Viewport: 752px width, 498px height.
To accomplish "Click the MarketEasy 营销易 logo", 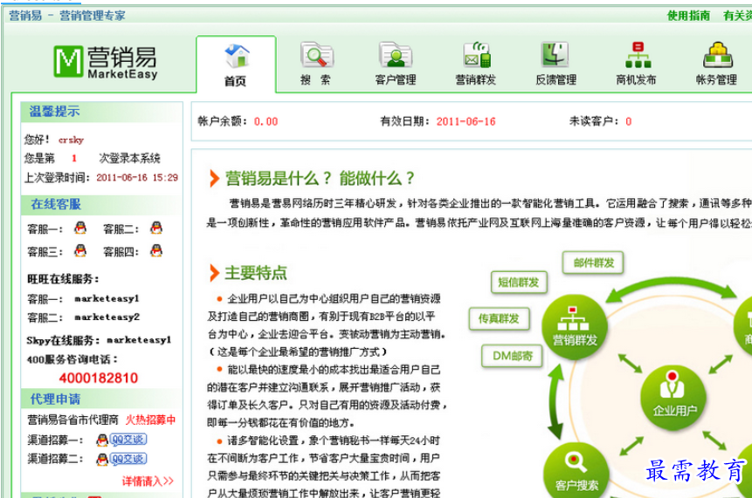I will click(x=106, y=62).
